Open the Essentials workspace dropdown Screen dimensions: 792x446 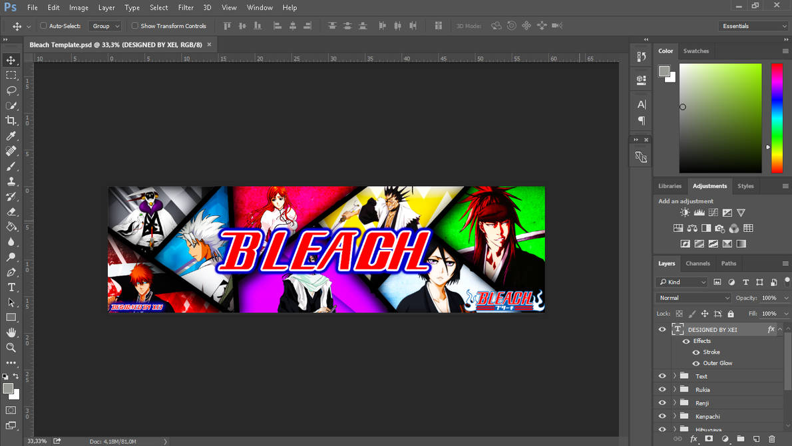753,25
